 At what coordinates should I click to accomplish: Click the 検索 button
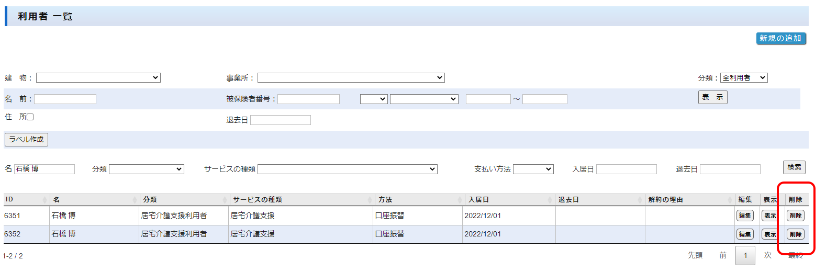click(794, 167)
